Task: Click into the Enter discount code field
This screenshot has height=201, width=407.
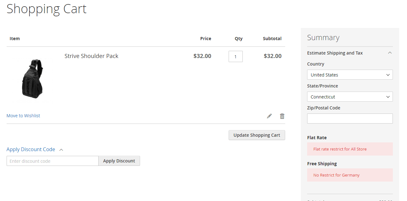Action: point(52,161)
